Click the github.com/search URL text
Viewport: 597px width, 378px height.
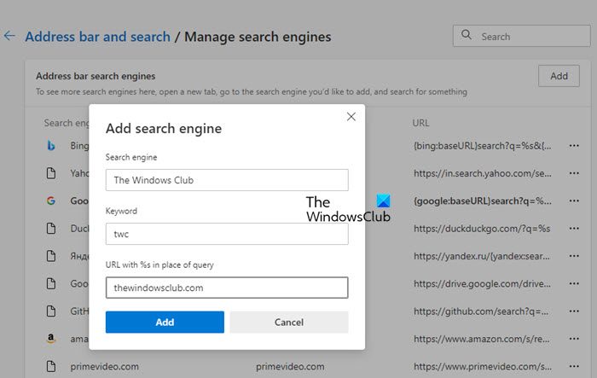481,311
